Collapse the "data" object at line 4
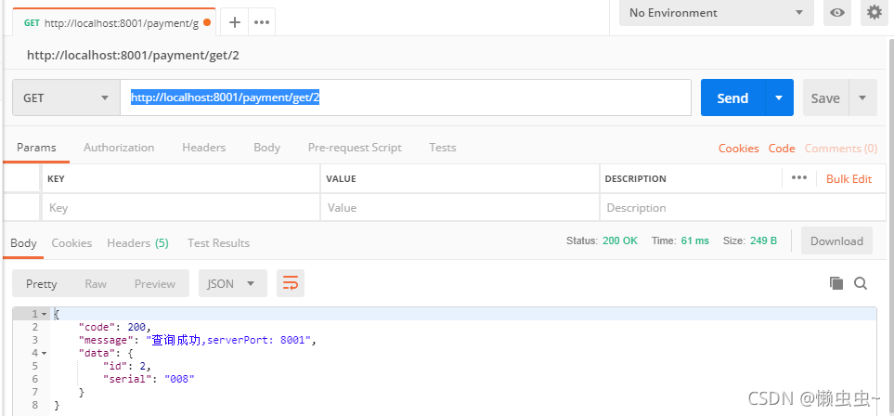Image resolution: width=894 pixels, height=416 pixels. click(x=44, y=353)
